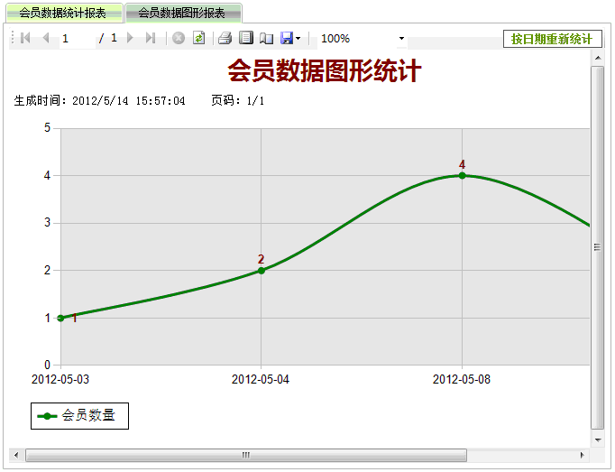This screenshot has height=472, width=615.
Task: Switch to 会员数据统计报表 tab
Action: click(x=62, y=14)
